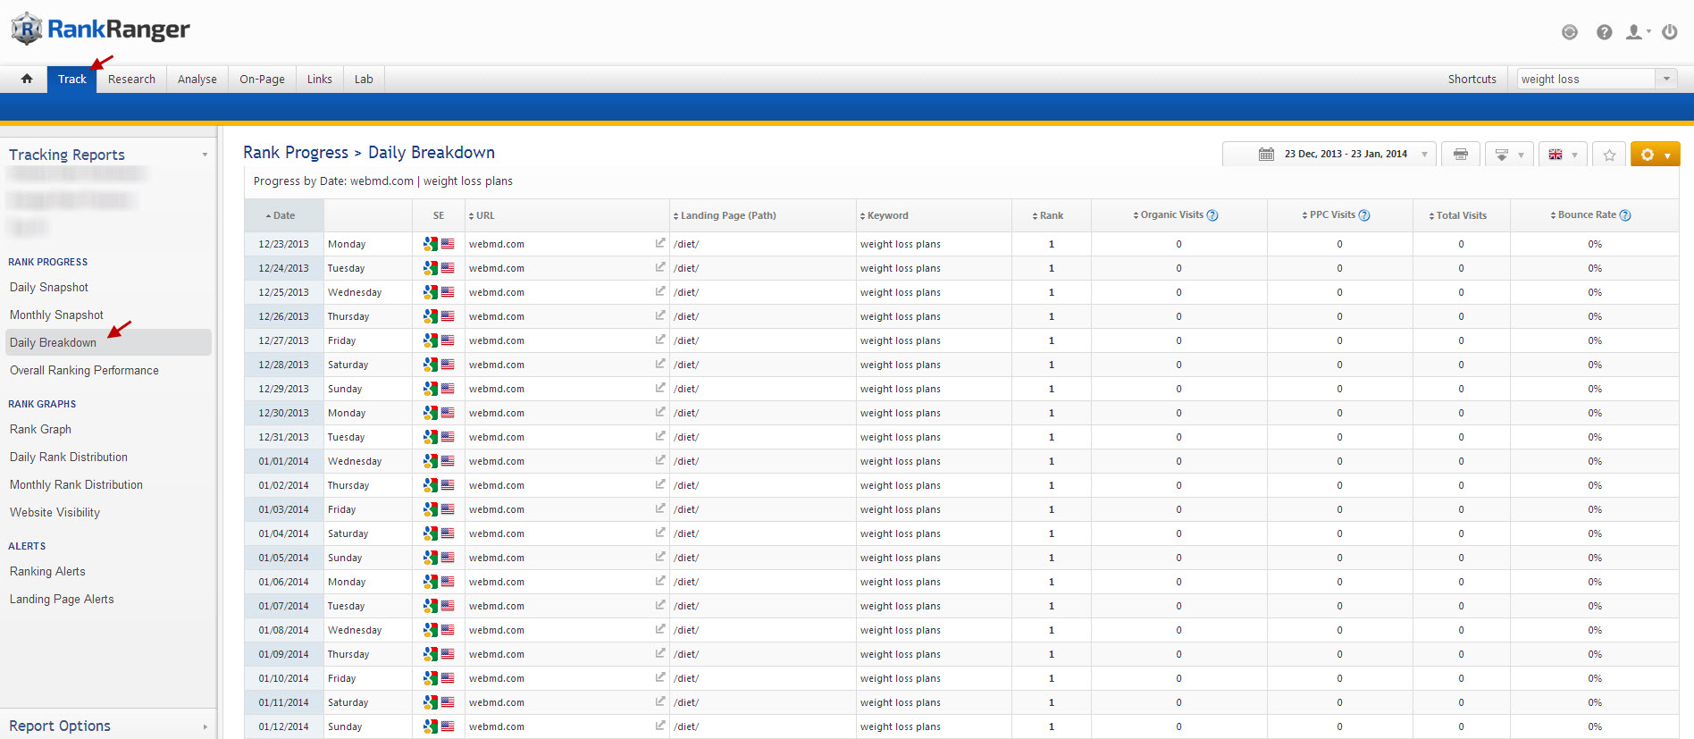The width and height of the screenshot is (1694, 739).
Task: Open the On-Page tab
Action: [262, 79]
